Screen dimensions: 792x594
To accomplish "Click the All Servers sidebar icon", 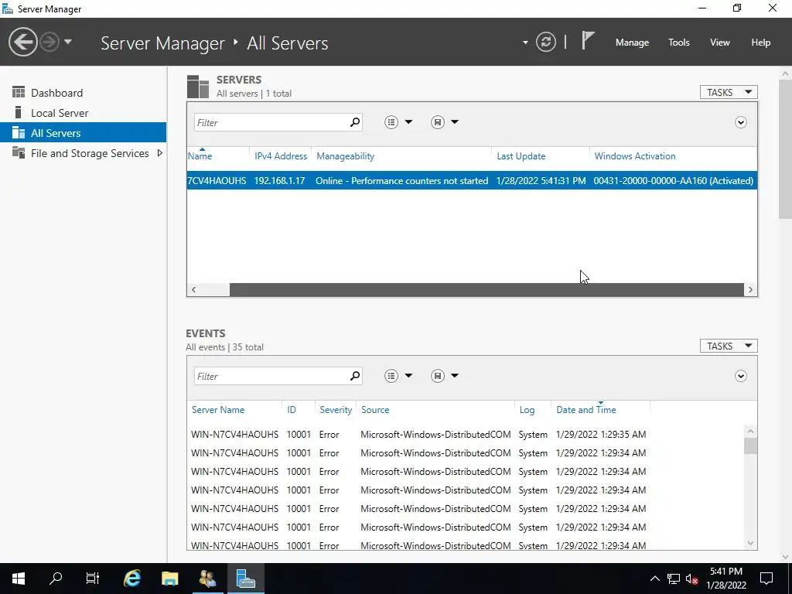I will tap(19, 132).
